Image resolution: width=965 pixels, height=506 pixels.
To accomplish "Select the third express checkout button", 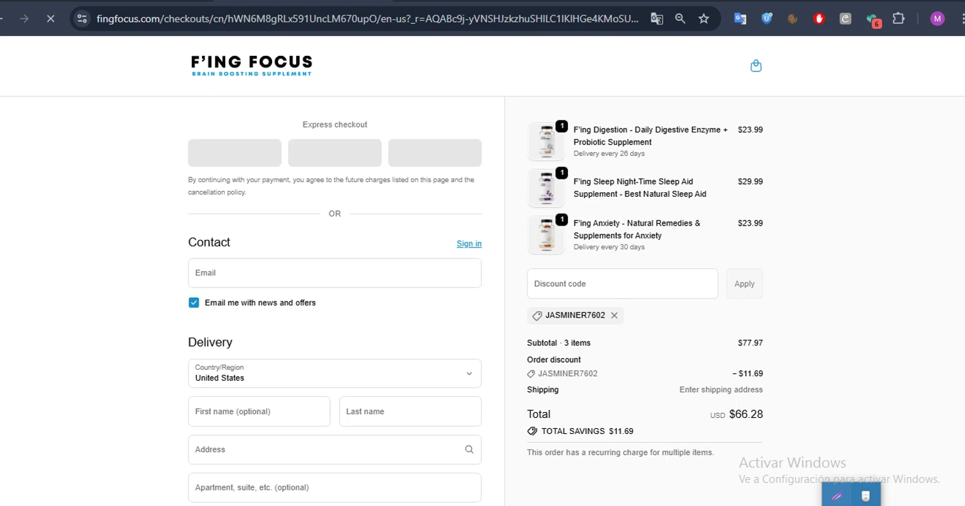I will tap(435, 153).
